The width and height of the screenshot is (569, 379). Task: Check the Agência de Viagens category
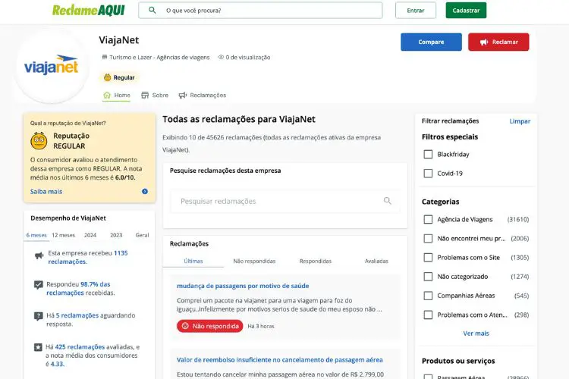click(x=428, y=219)
